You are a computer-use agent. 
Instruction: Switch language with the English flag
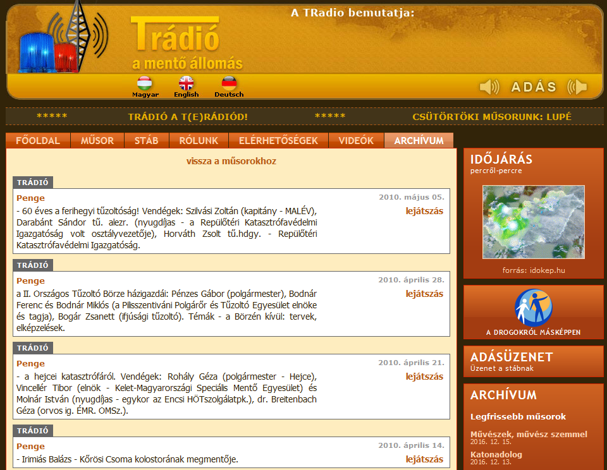tap(186, 83)
